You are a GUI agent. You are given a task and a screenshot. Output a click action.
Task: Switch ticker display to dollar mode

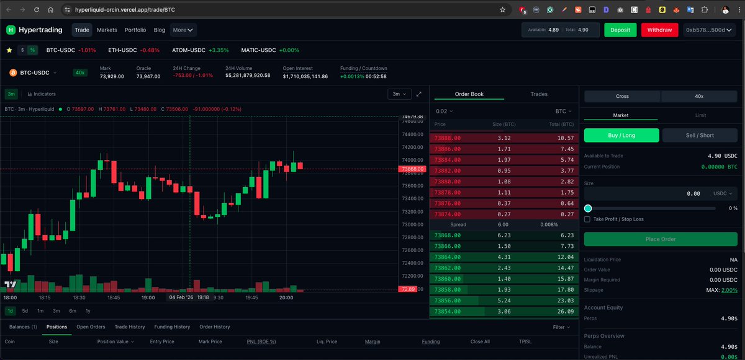tap(22, 50)
